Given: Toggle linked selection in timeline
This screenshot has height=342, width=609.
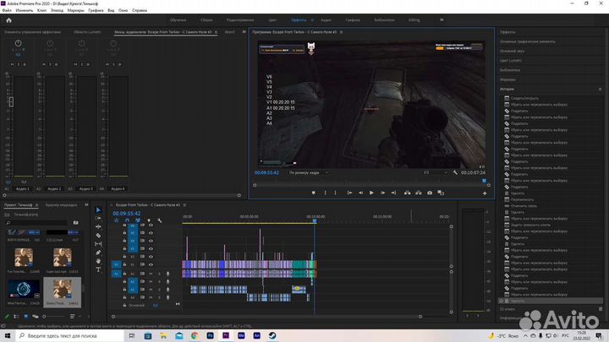Looking at the screenshot, I should point(138,220).
